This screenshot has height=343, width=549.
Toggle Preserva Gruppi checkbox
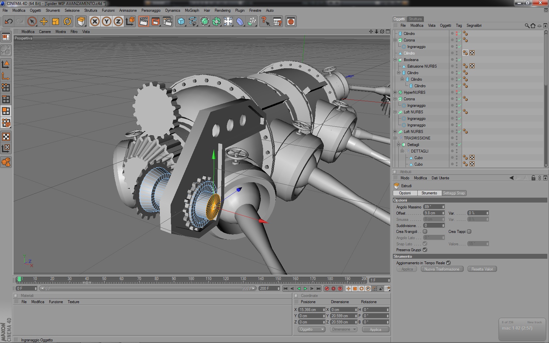tap(425, 250)
